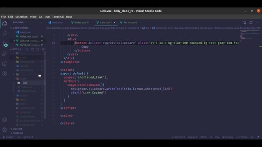The width and height of the screenshot is (262, 147).
Task: Click 'copyDivToClipboard' in the button tag line
Action: (119, 43)
